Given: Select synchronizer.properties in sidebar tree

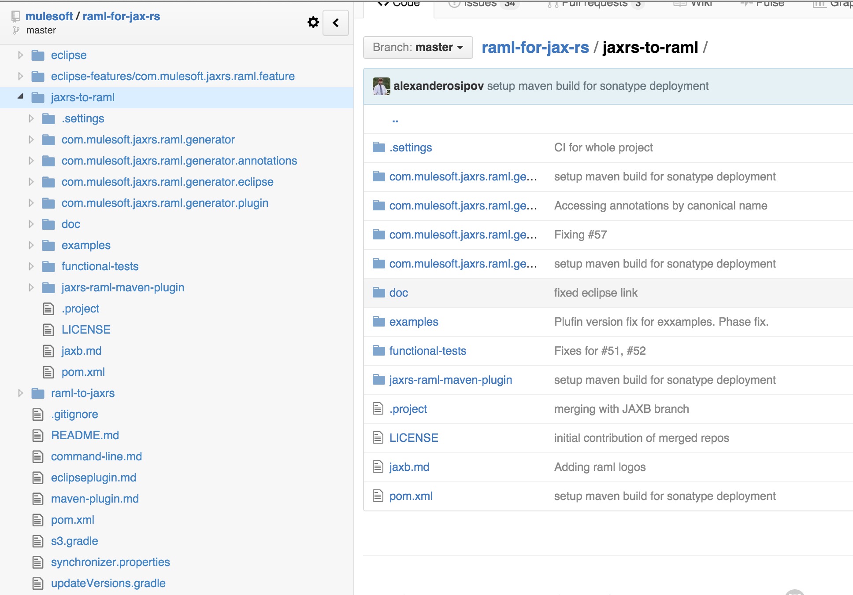Looking at the screenshot, I should (110, 562).
